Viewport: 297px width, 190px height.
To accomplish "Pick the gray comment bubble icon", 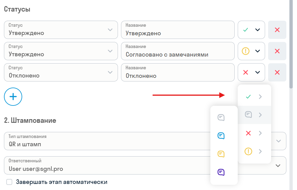I will (221, 117).
